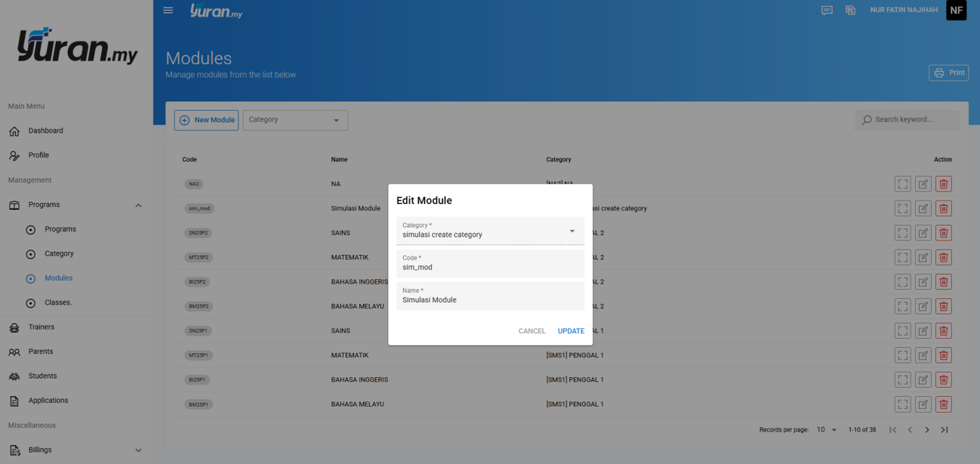Click the New Module button
This screenshot has height=464, width=980.
click(x=206, y=120)
